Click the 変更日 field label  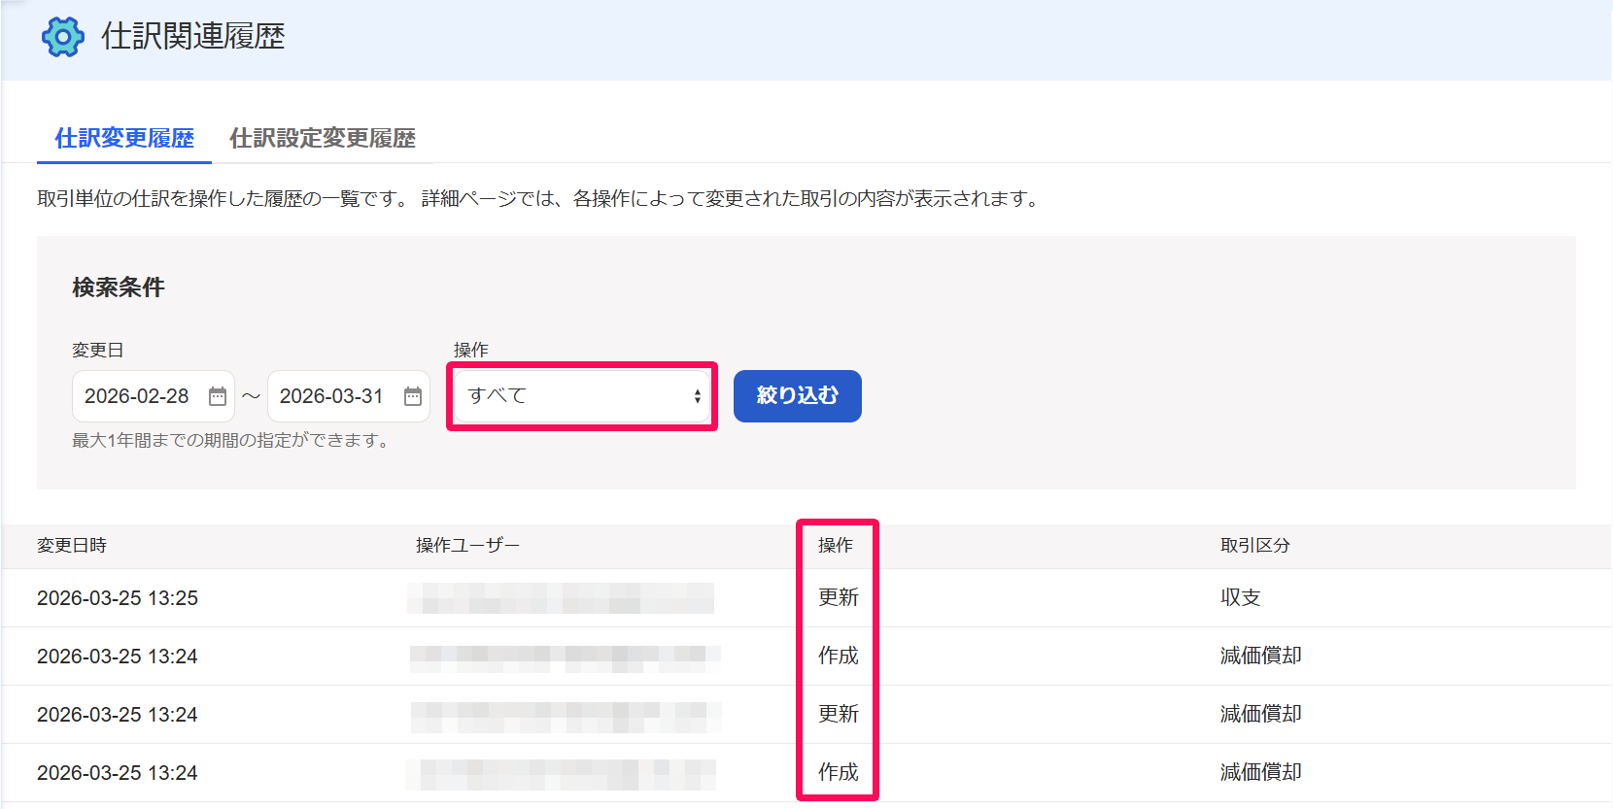coord(97,351)
